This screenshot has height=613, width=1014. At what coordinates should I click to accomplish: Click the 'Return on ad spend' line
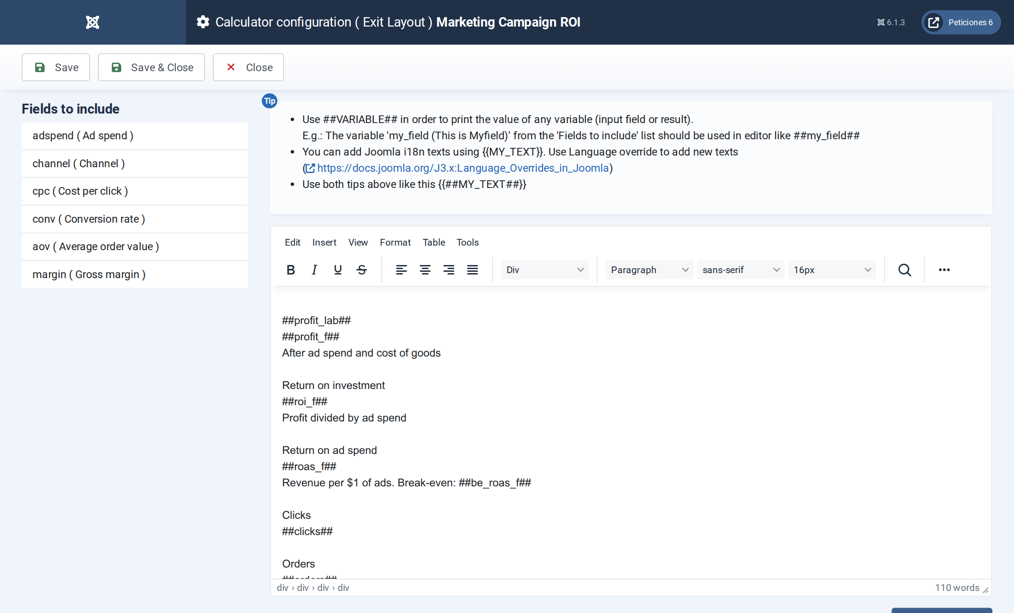(x=329, y=450)
